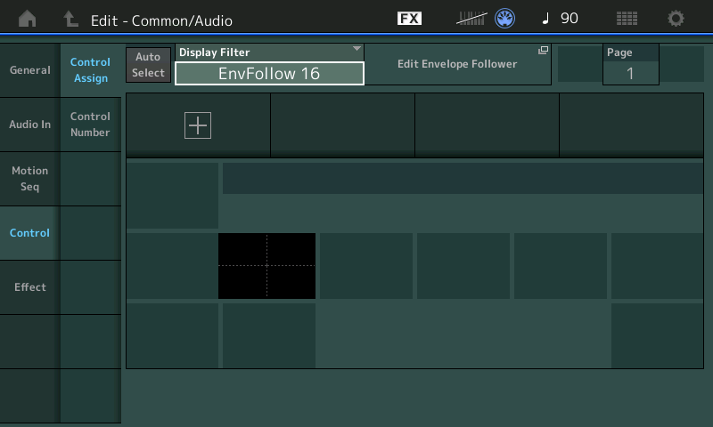The width and height of the screenshot is (713, 427).
Task: Open the grid icon in top bar
Action: [627, 19]
